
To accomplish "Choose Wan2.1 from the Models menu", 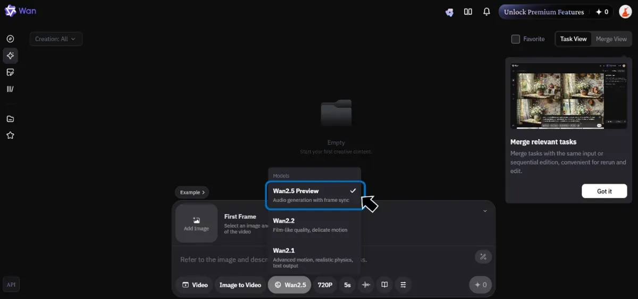I will (313, 257).
